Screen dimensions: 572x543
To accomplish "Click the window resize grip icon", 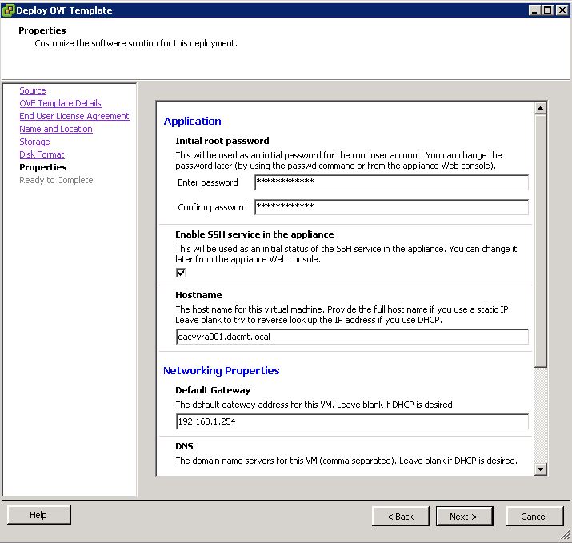I will tap(565, 535).
